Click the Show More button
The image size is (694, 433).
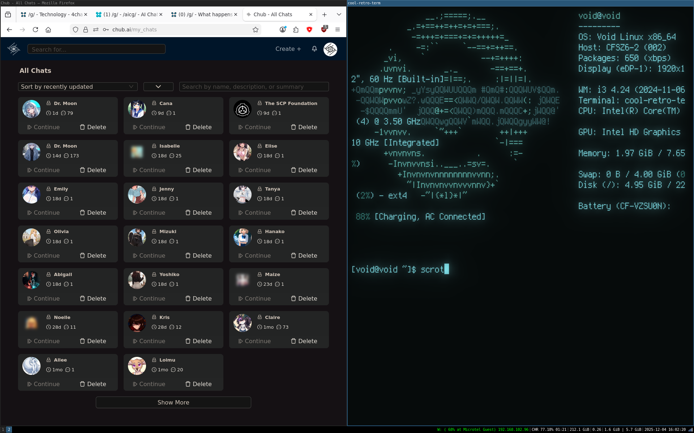pos(173,402)
